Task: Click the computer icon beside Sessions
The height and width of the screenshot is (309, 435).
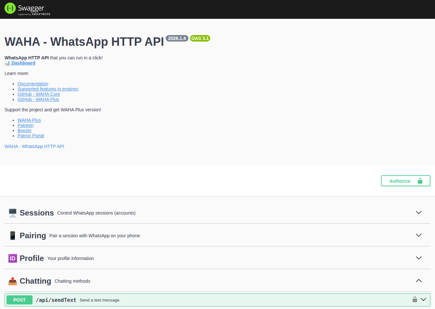Action: tap(12, 213)
